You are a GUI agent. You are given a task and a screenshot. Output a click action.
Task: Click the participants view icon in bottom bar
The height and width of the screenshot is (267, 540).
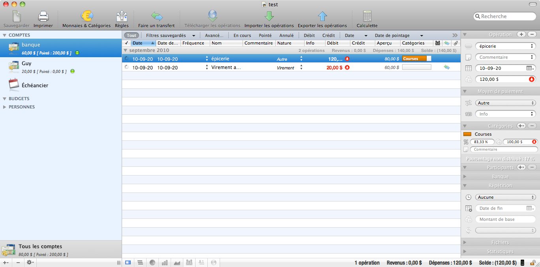tap(189, 263)
